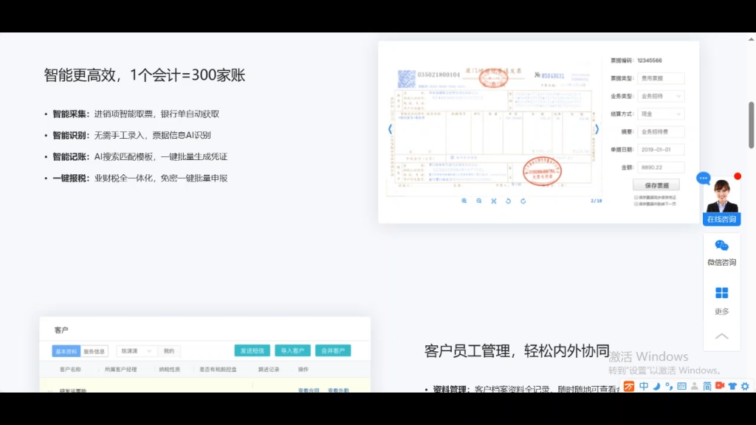Click the 更多 grid icon in the sidebar
756x425 pixels.
point(721,292)
